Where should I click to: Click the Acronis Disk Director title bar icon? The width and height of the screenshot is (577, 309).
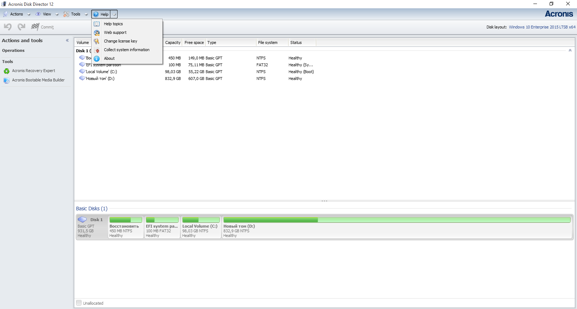[4, 4]
